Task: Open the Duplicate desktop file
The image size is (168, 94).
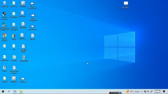Action: [x=23, y=80]
